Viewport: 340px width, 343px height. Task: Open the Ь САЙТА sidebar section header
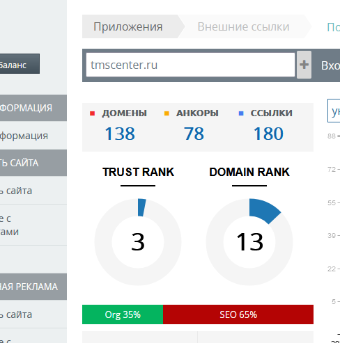click(x=33, y=163)
